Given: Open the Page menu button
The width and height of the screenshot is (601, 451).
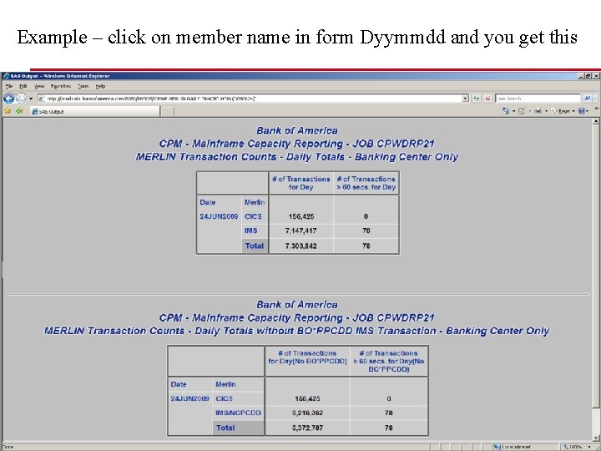Looking at the screenshot, I should [563, 111].
